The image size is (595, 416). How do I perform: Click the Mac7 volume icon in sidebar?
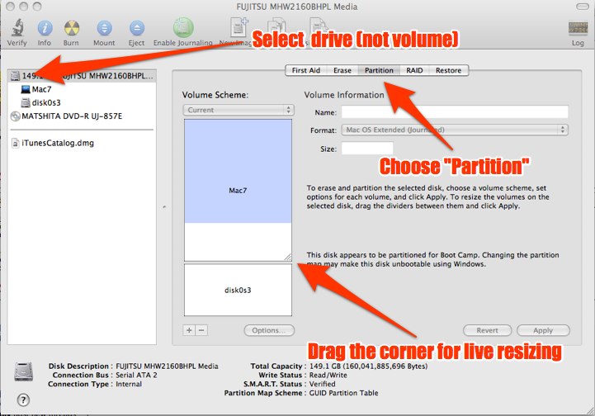(26, 90)
